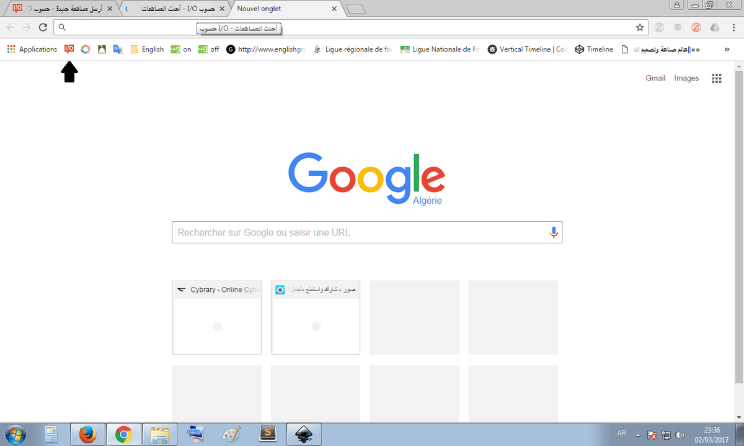This screenshot has height=446, width=744.
Task: Show hidden system tray icons
Action: click(x=638, y=435)
